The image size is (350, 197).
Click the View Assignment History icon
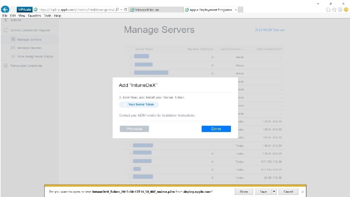(x=13, y=56)
